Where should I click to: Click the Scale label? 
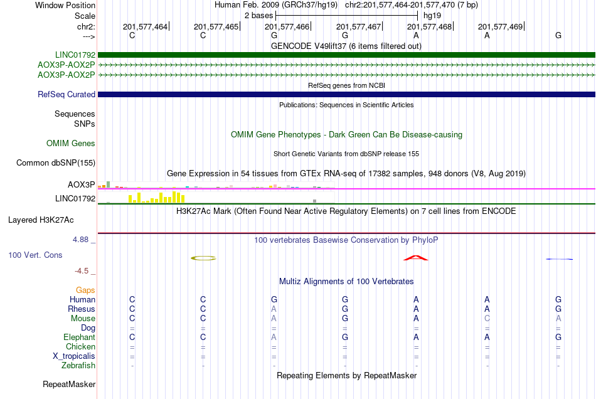(x=85, y=16)
